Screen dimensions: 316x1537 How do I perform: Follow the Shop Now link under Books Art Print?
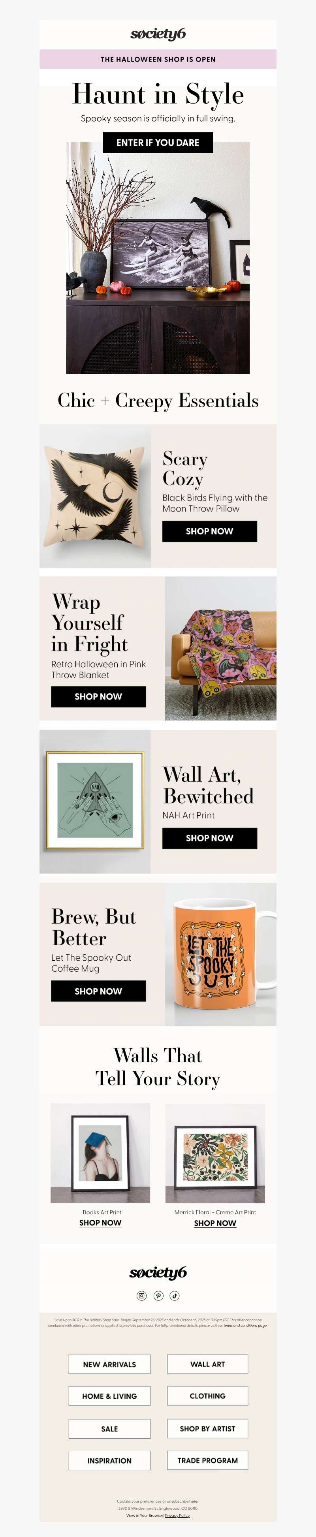click(x=100, y=1223)
